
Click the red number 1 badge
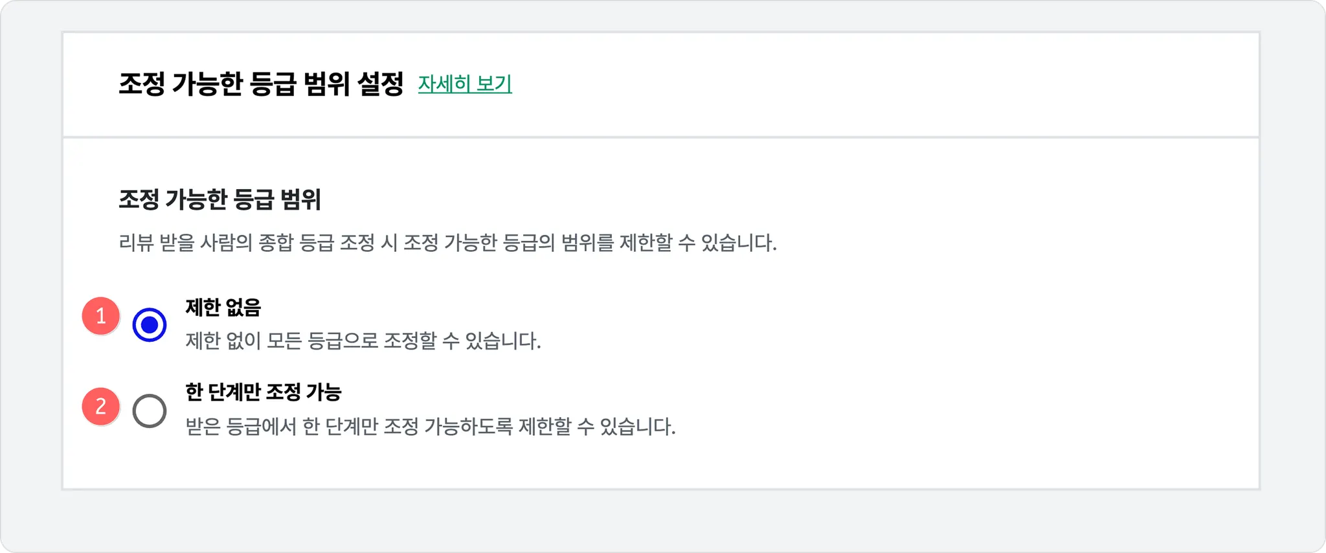click(101, 316)
